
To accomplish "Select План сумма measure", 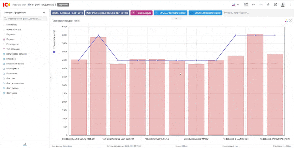I will (x=12, y=69).
